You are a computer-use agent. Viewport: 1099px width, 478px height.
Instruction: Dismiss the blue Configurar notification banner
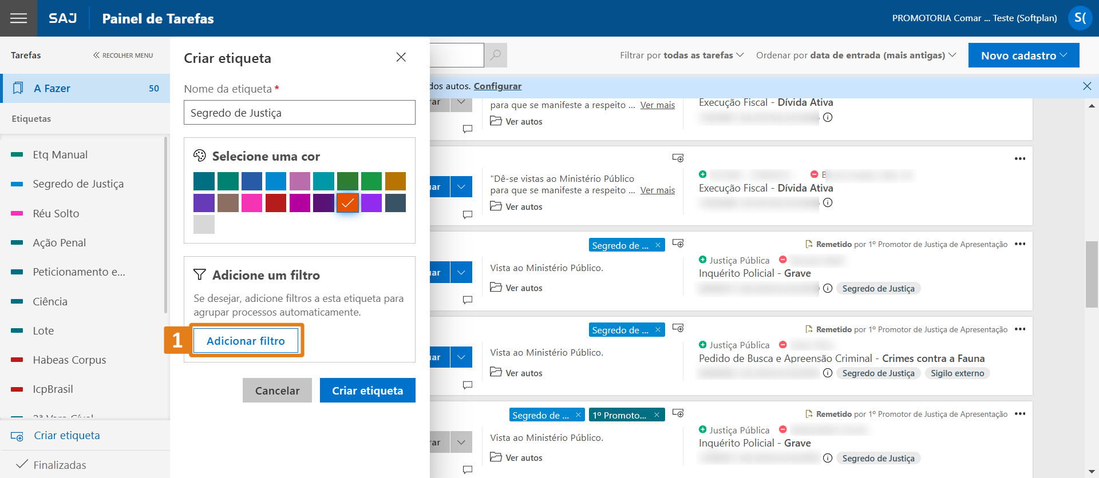click(x=1086, y=86)
